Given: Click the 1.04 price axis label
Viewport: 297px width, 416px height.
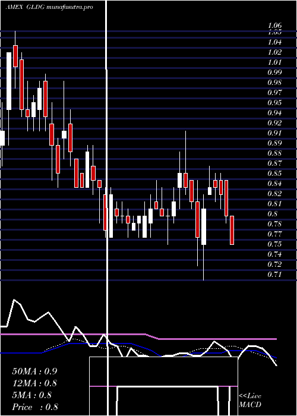Looking at the screenshot, I should 274,42.
